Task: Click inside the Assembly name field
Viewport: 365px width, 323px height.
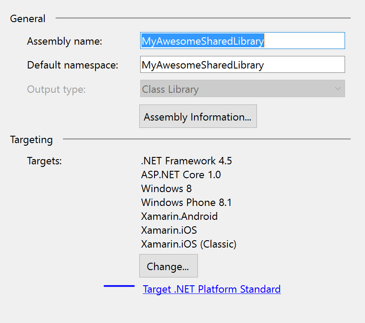Action: click(242, 40)
